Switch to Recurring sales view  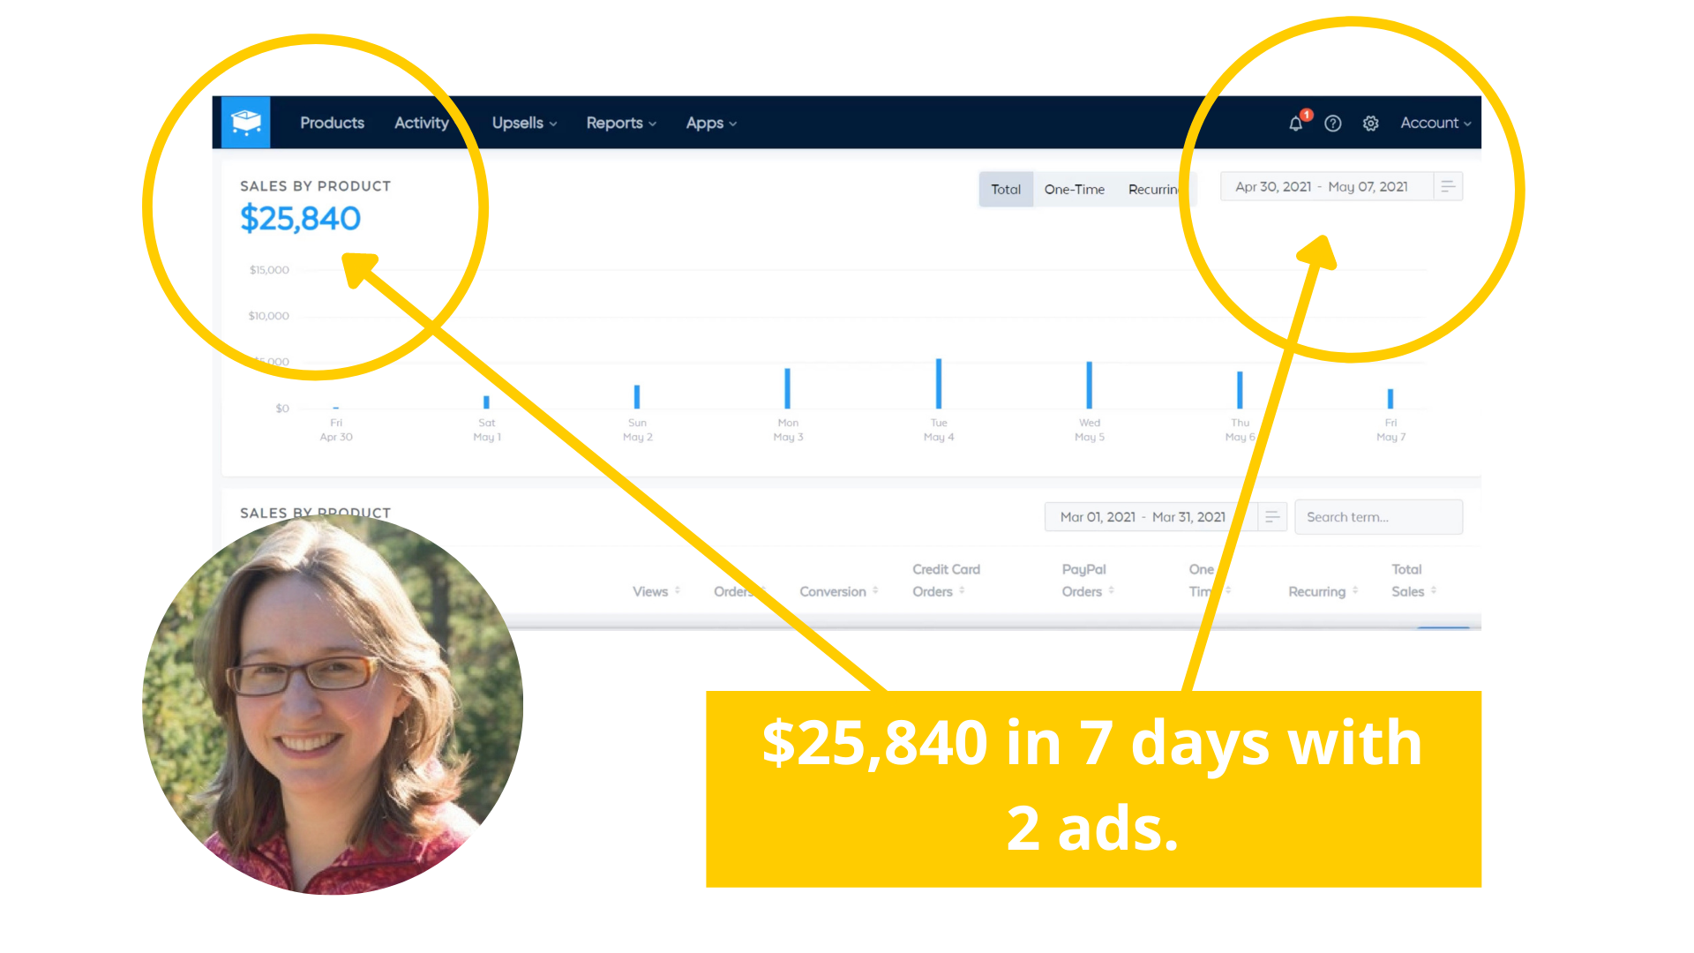click(1153, 189)
